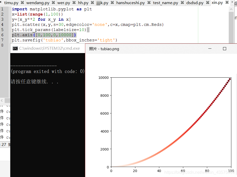
Task: Close the dsdsd.py tab
Action: click(208, 3)
